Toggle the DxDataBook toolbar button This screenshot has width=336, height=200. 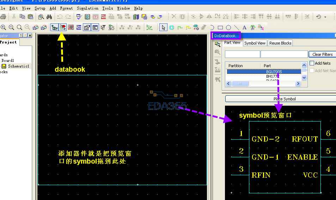click(62, 28)
